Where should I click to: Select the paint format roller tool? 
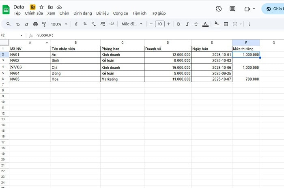click(x=44, y=24)
